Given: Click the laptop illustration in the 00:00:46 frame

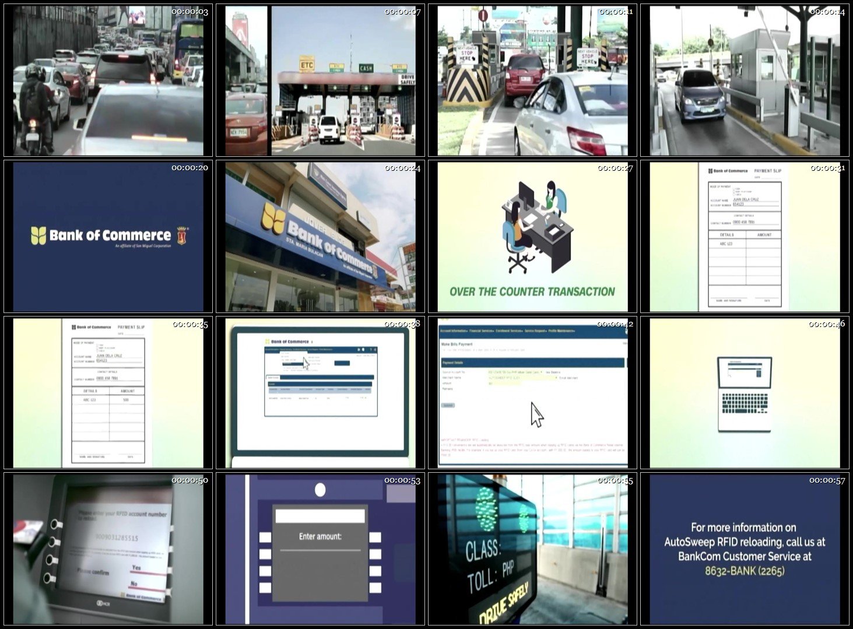Looking at the screenshot, I should [745, 393].
